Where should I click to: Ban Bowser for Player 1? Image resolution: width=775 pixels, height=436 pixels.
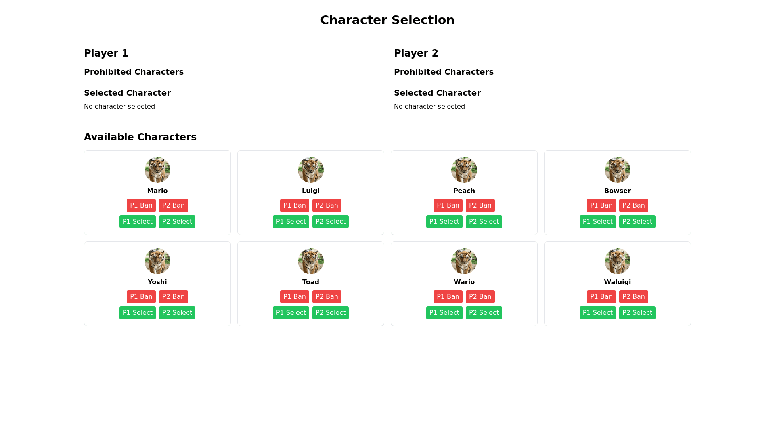[601, 205]
